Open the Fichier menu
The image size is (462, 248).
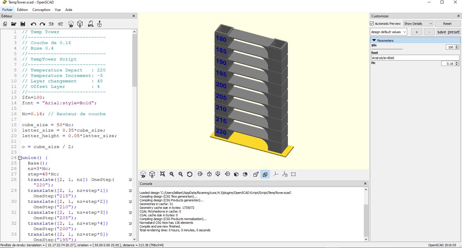point(7,10)
